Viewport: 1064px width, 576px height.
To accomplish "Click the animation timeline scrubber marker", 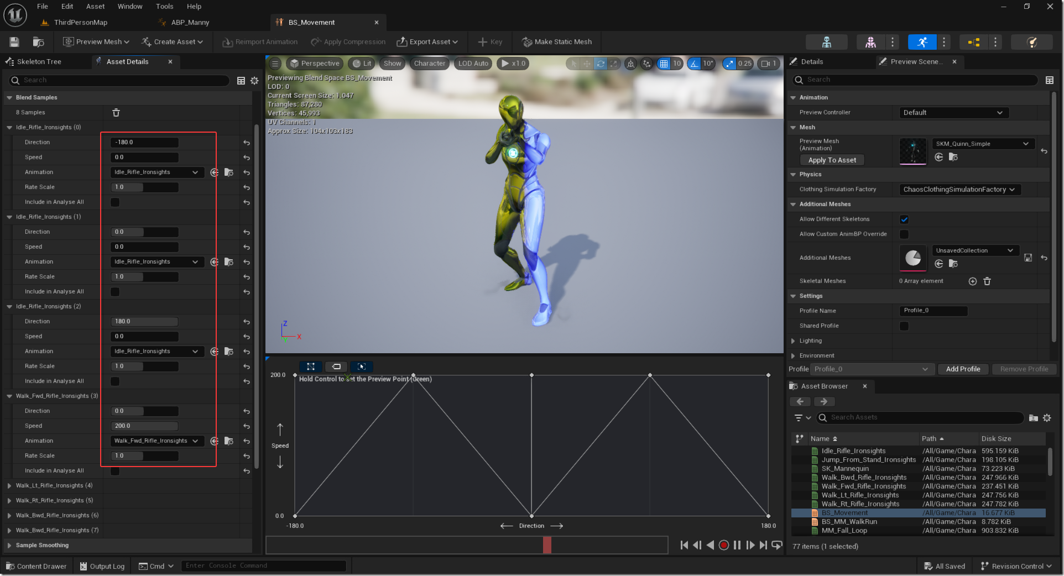I will 547,545.
